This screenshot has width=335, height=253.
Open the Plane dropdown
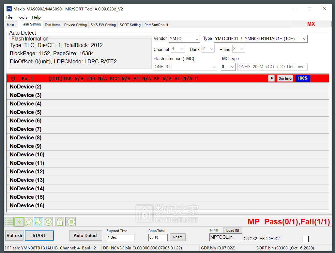pos(239,49)
